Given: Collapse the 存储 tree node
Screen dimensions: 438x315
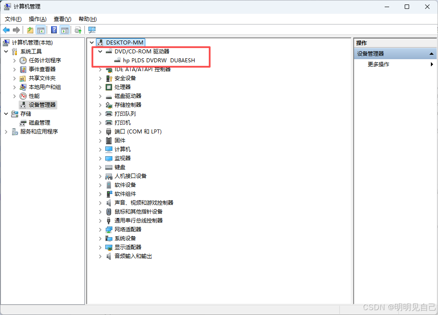Looking at the screenshot, I should [x=6, y=114].
